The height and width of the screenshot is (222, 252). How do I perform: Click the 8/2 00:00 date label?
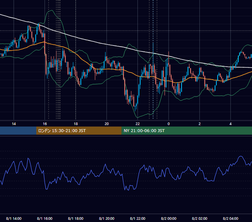point(169,218)
